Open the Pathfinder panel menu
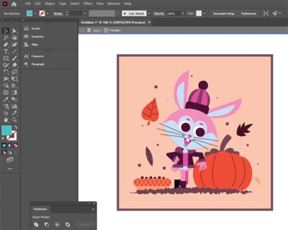This screenshot has width=288, height=230. click(x=93, y=209)
